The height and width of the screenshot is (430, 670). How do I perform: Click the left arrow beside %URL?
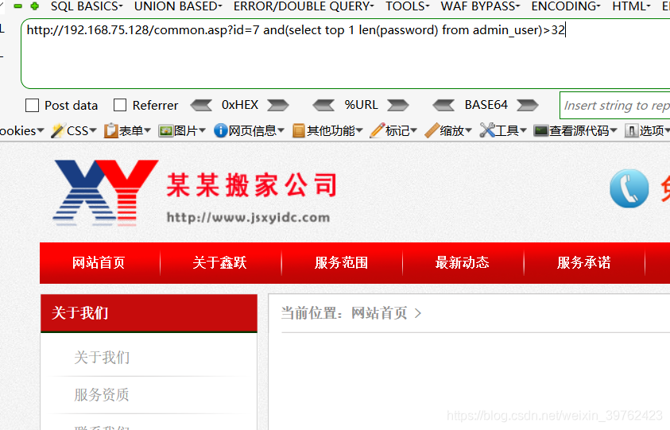tap(323, 105)
